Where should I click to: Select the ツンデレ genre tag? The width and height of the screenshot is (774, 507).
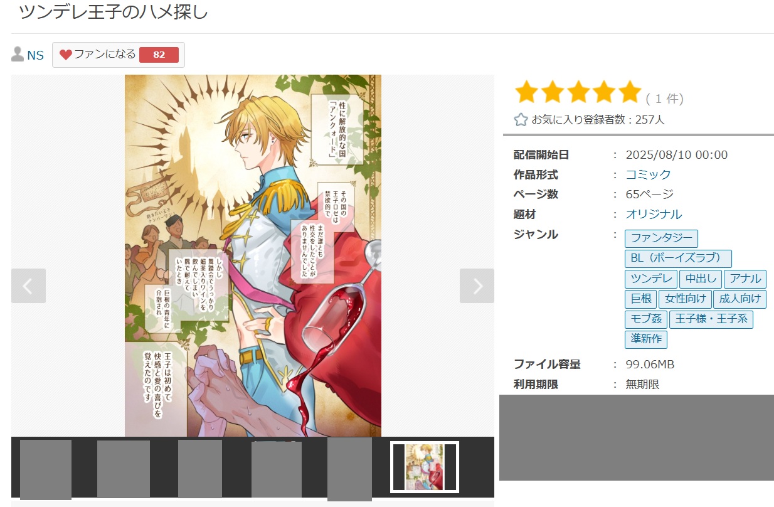pyautogui.click(x=650, y=279)
